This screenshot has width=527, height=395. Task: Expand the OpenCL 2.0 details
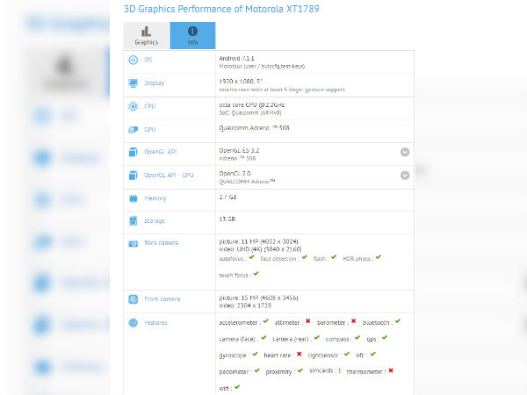405,176
